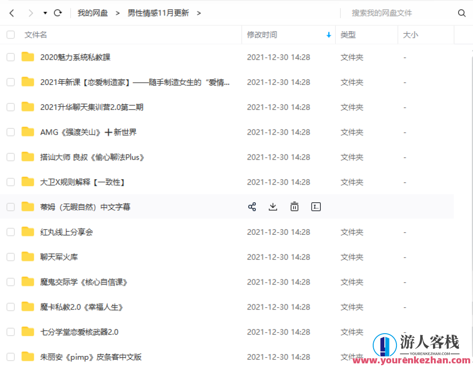Open the navigation history dropdown arrow
473x368 pixels.
tap(45, 13)
